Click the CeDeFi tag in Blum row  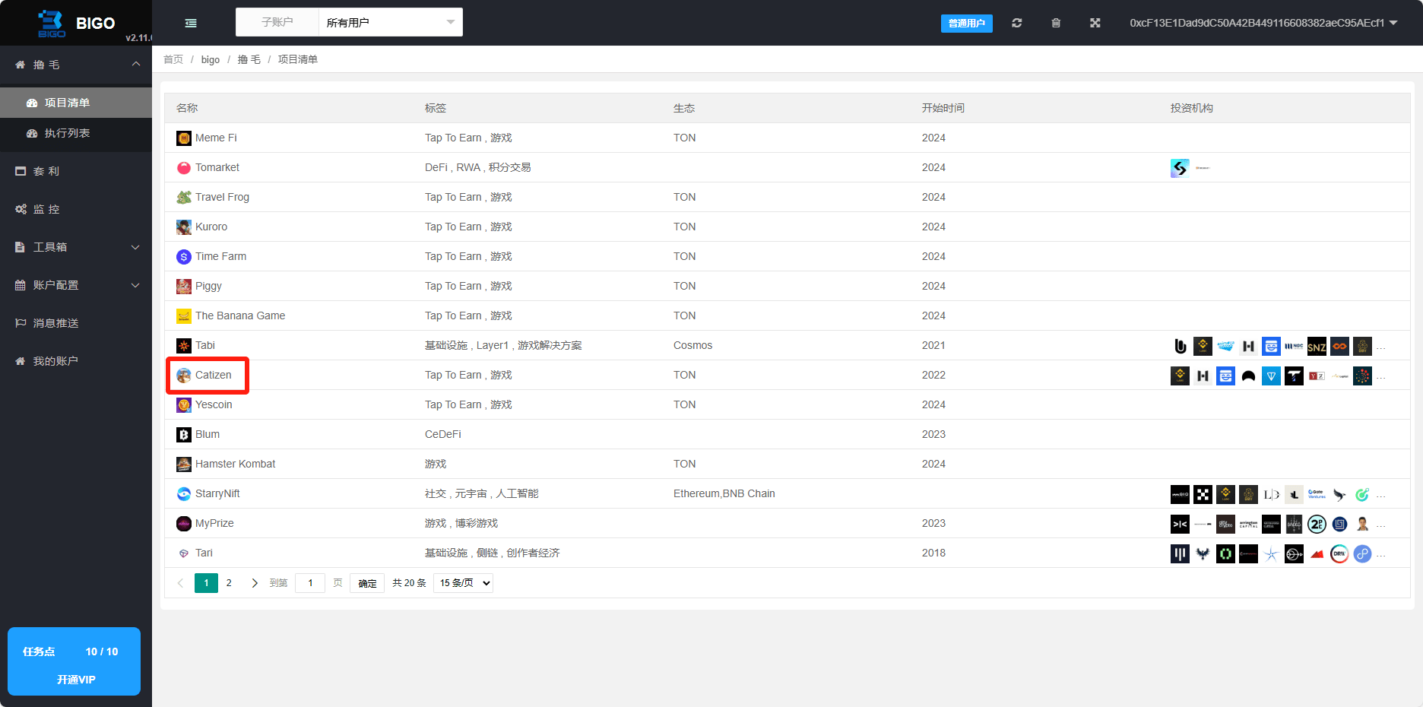coord(443,434)
